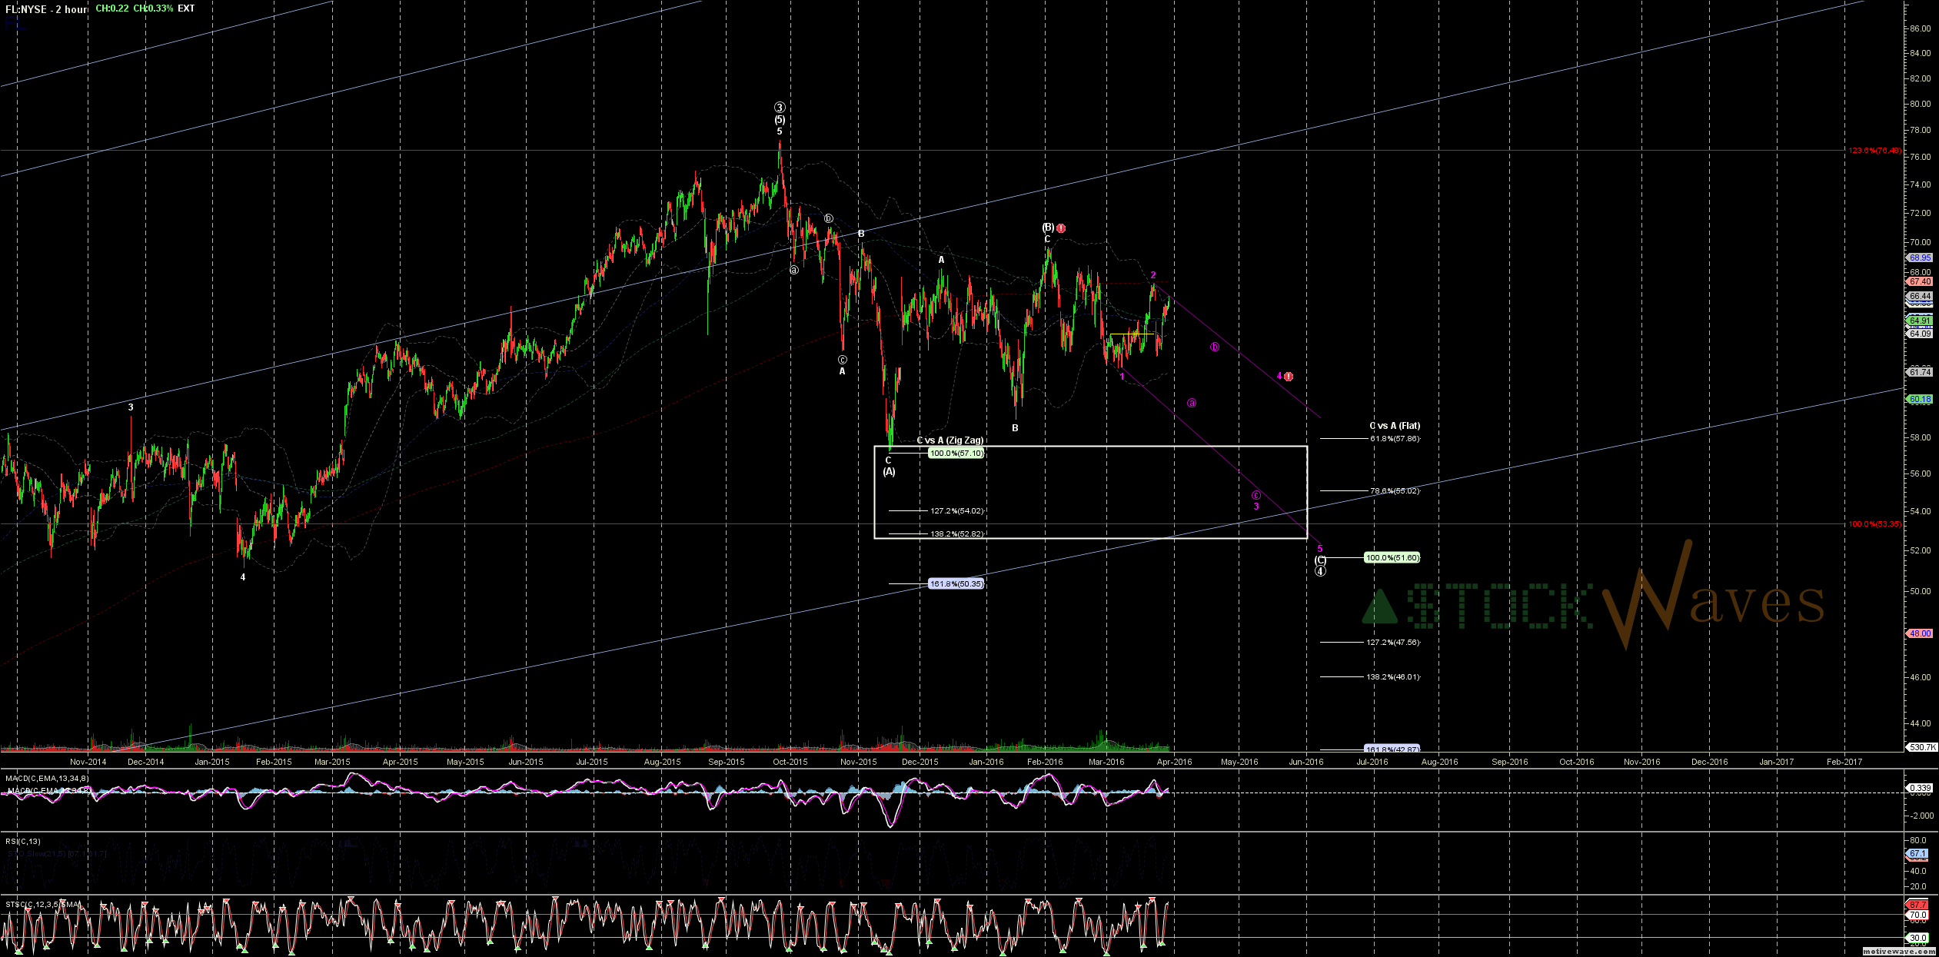Select the '138.2%(46.01)' Fibonacci level
Image resolution: width=1939 pixels, height=957 pixels.
coord(1393,677)
